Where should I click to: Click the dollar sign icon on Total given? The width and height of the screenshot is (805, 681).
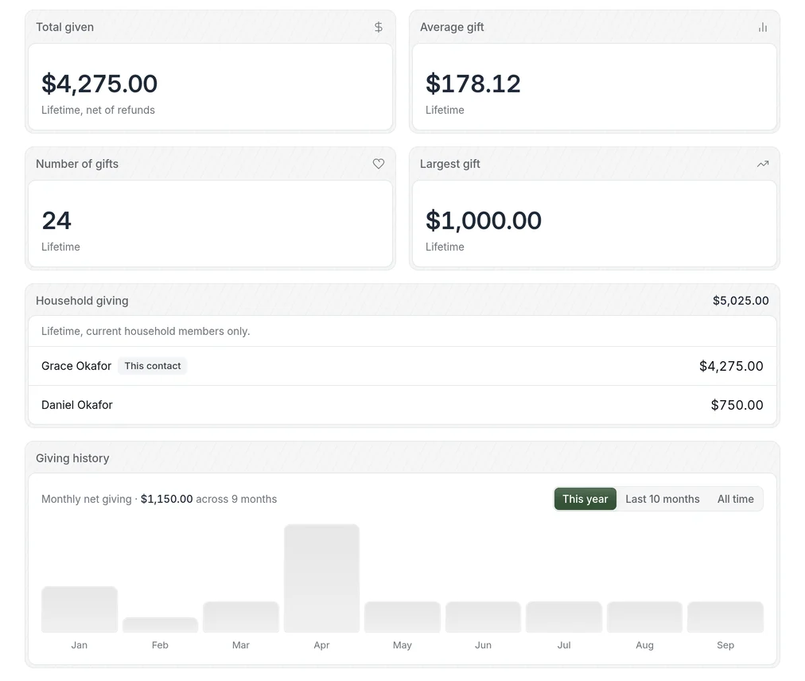[379, 27]
